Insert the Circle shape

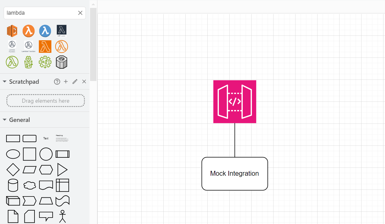click(x=46, y=154)
